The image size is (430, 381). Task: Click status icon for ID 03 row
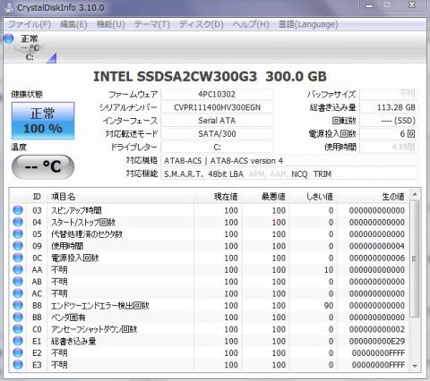click(18, 210)
